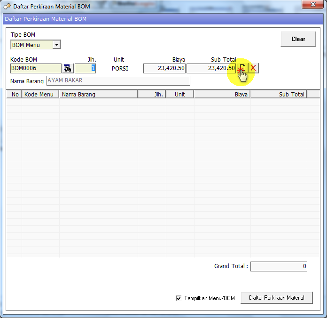Click the No column header

(14, 95)
